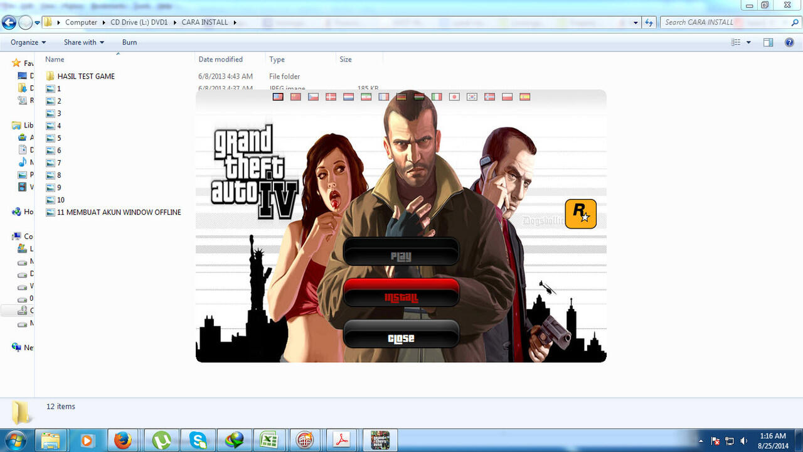The width and height of the screenshot is (803, 452).
Task: Start the GTA IV Install button
Action: [x=401, y=293]
